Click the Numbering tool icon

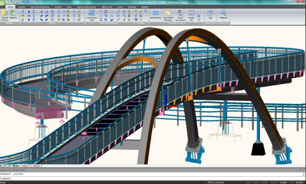156,16
